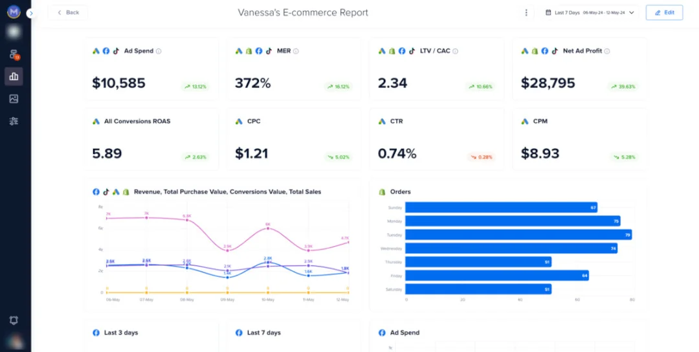Click the 2.34 LTV / CAC value
This screenshot has height=352, width=699.
pos(392,83)
